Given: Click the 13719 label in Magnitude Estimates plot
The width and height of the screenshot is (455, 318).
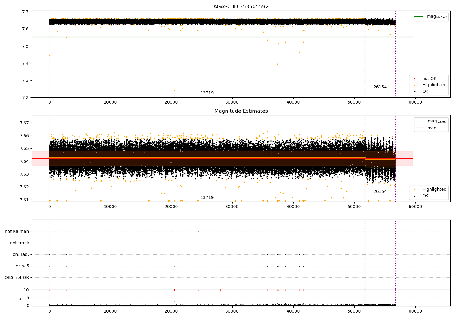Looking at the screenshot, I should [207, 198].
